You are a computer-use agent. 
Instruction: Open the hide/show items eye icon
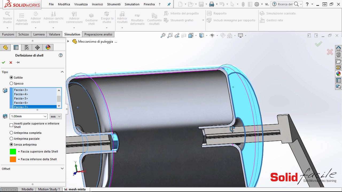pyautogui.click(x=212, y=35)
